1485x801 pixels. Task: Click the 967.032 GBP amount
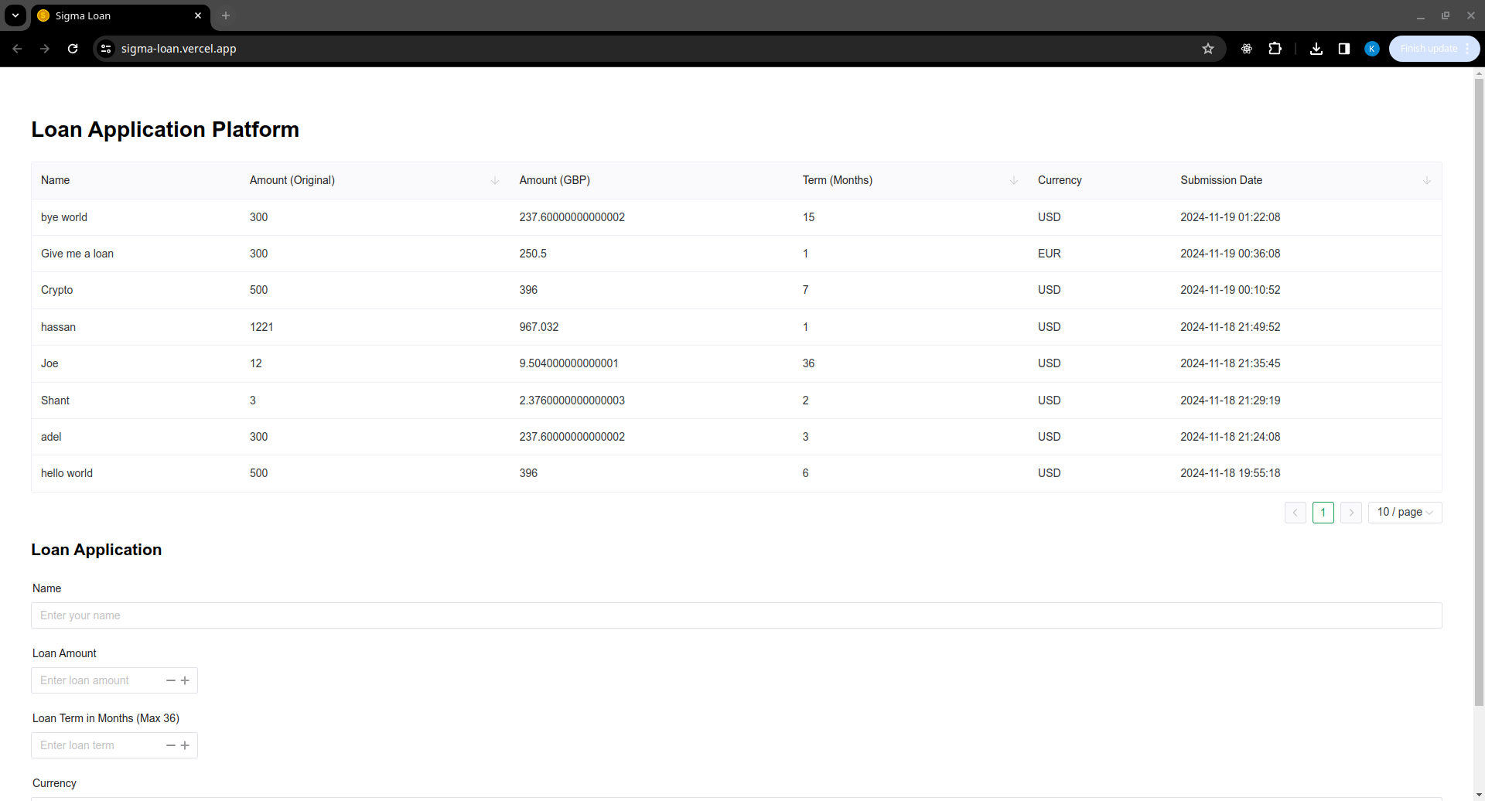(539, 327)
